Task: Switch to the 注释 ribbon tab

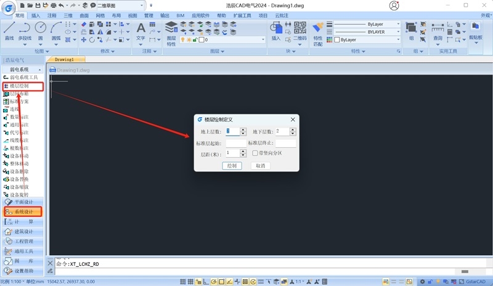Action: coord(52,15)
